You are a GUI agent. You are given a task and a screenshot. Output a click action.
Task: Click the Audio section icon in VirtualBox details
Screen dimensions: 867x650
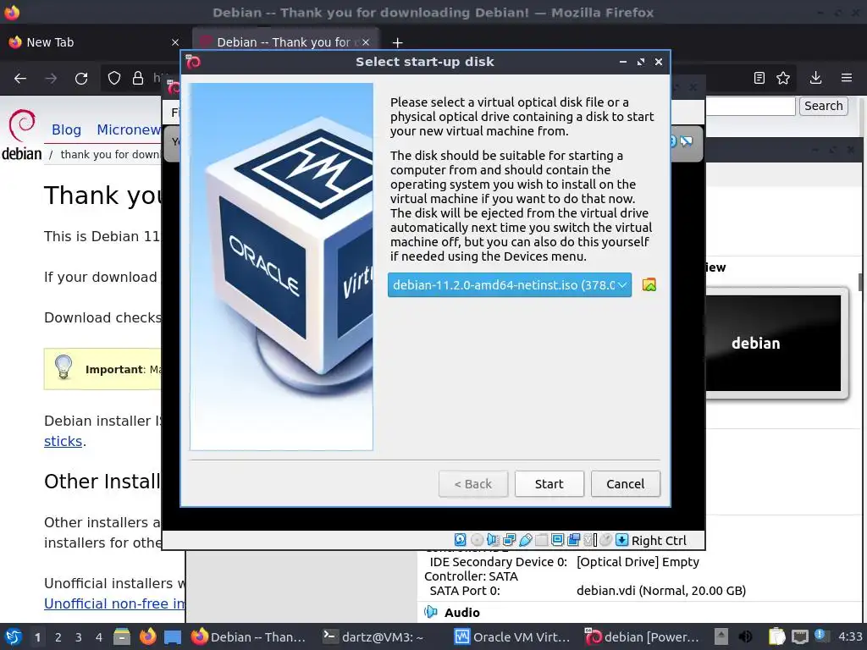[x=431, y=612]
